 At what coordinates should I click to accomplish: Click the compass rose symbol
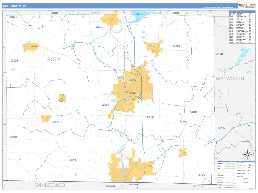(x=247, y=154)
